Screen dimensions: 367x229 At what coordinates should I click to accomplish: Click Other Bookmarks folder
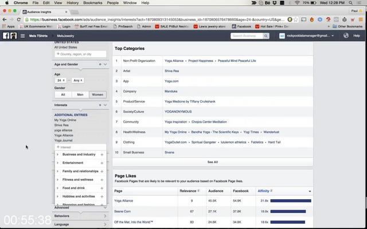348,26
